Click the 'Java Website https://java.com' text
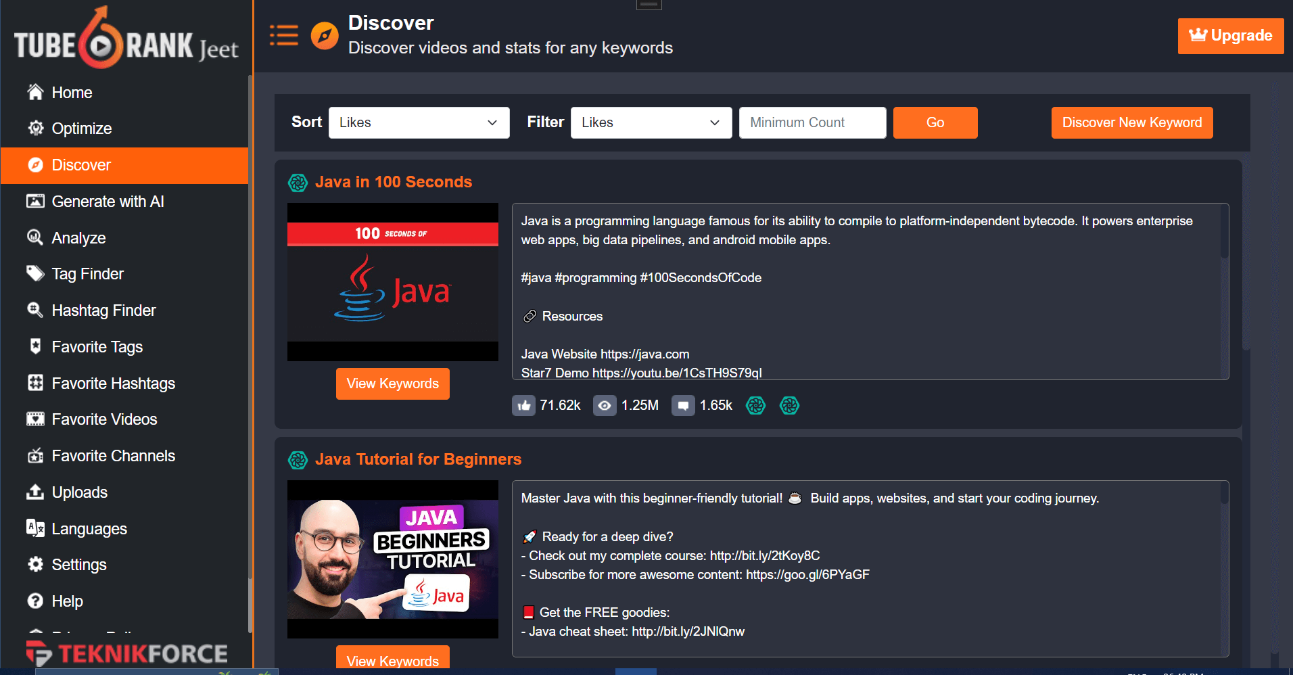This screenshot has height=675, width=1293. [x=605, y=354]
